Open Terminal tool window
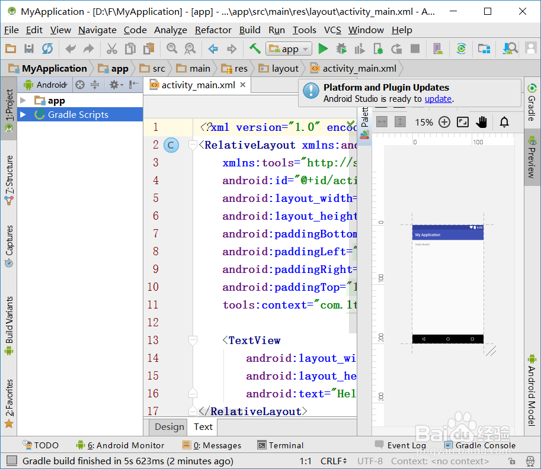This screenshot has width=541, height=469. click(x=280, y=445)
